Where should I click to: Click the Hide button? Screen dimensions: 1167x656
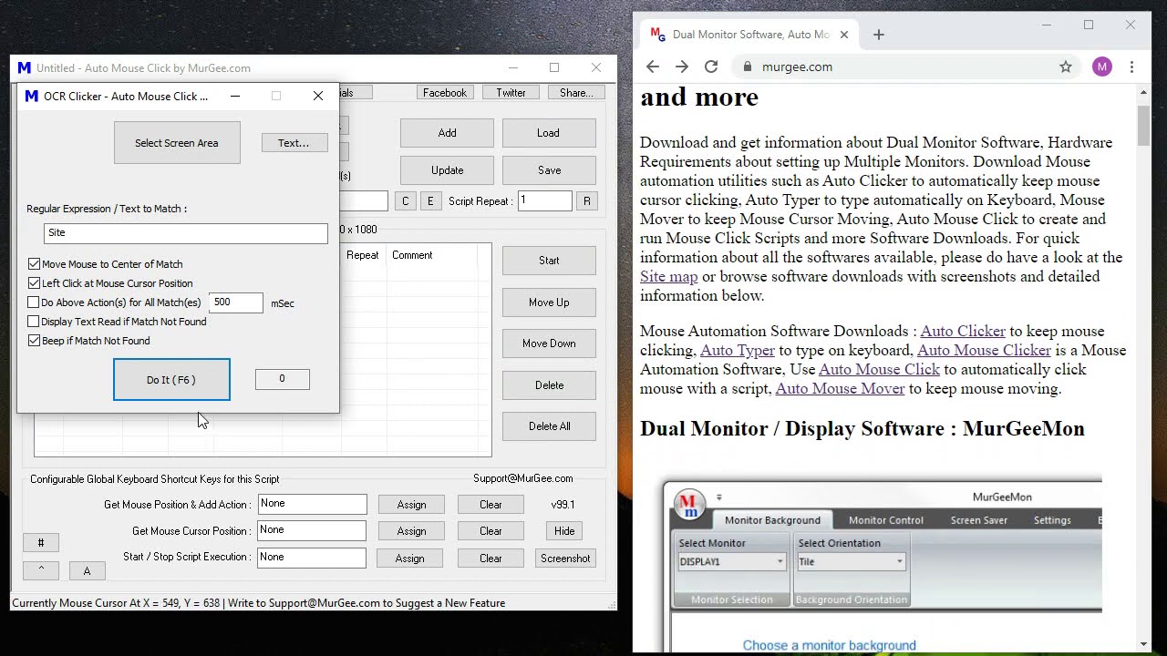click(564, 531)
